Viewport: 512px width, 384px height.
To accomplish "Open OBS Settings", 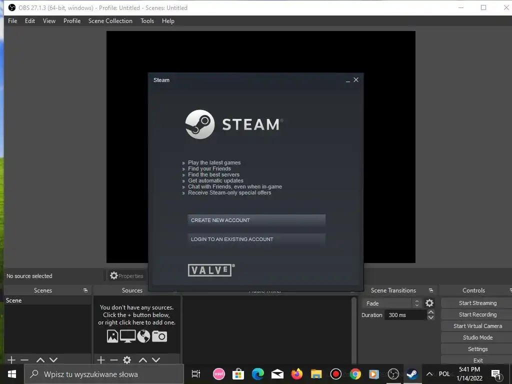I will tap(477, 348).
